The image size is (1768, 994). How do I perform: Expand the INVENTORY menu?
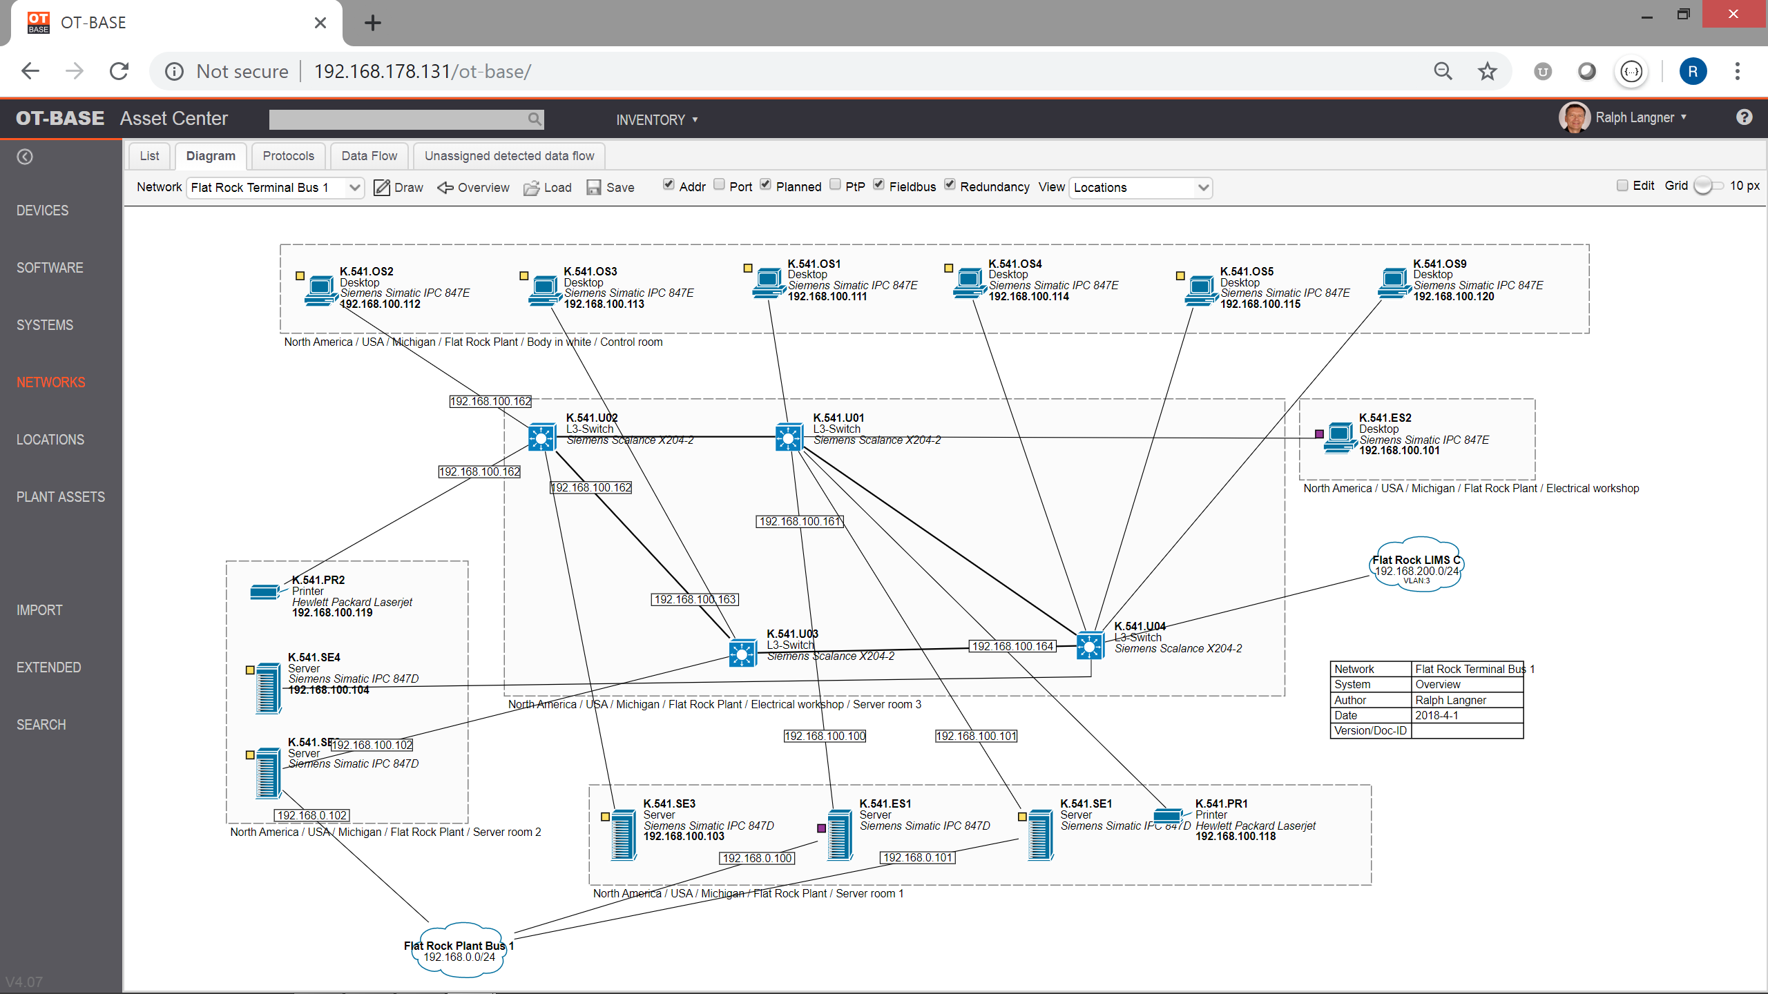pyautogui.click(x=657, y=120)
